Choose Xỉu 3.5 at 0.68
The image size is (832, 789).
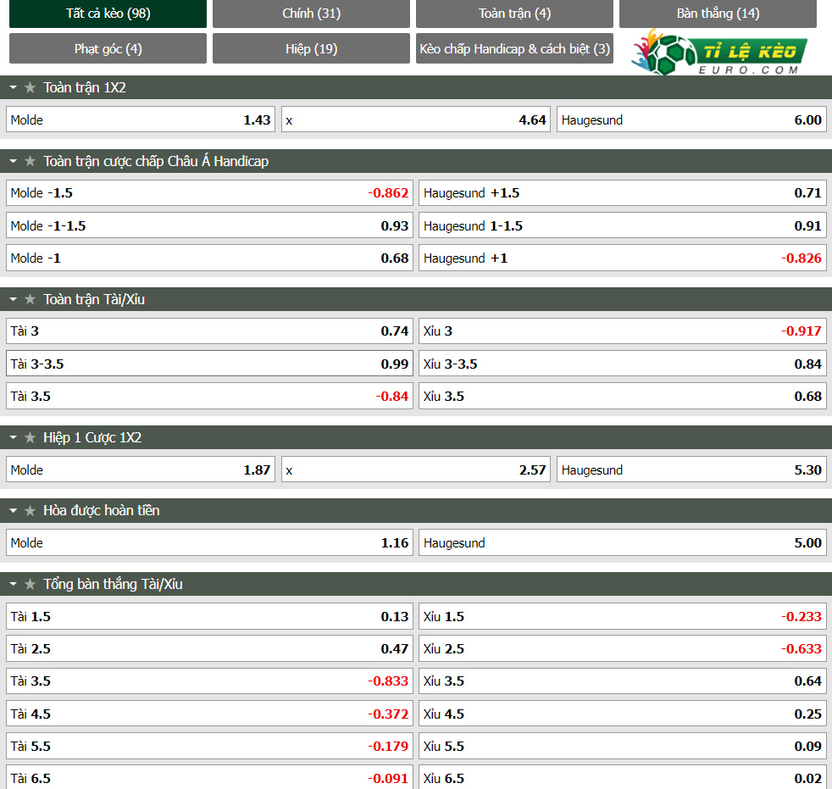click(x=623, y=396)
